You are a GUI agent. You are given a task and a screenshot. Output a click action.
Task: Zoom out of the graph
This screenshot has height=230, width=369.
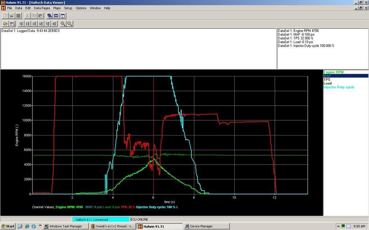70,24
